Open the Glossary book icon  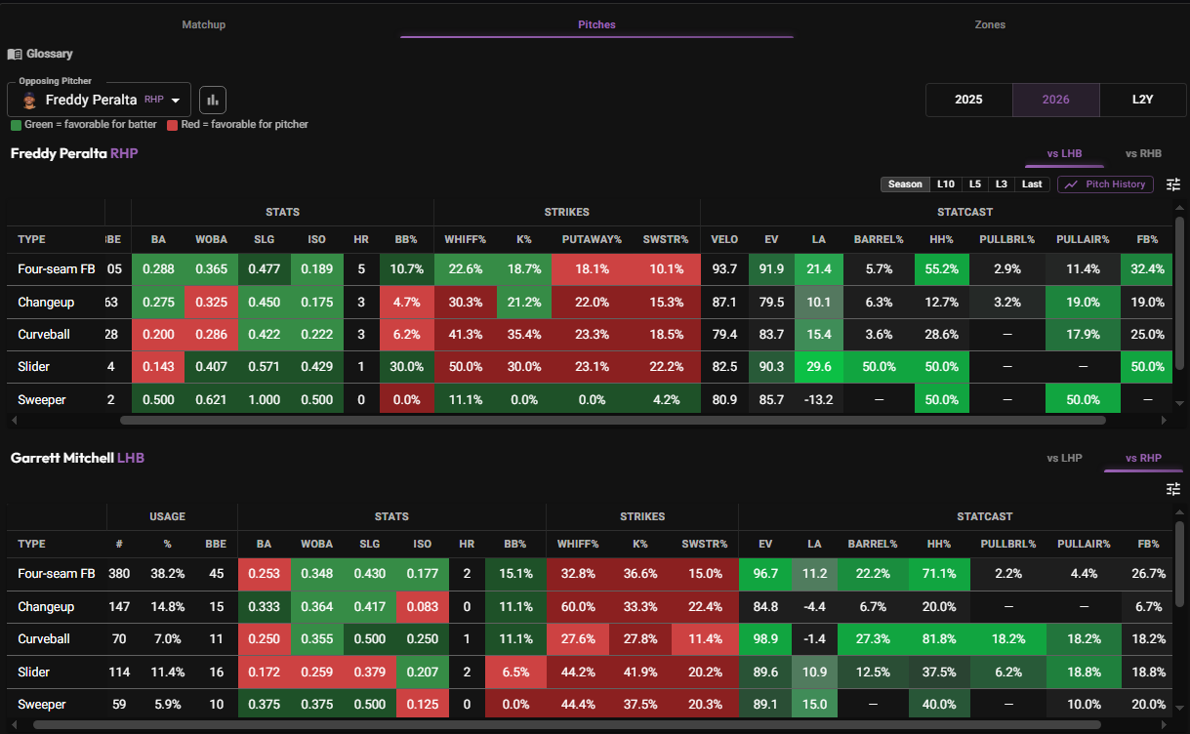point(15,54)
